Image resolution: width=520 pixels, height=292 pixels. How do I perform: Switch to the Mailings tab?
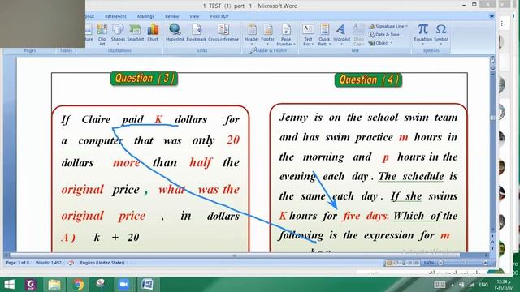145,16
